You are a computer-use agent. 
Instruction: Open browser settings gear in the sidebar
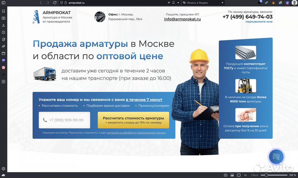point(3,168)
